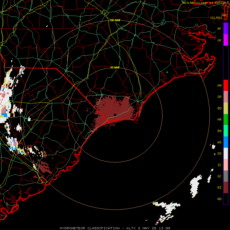Click the UK magenta legend swatch
This screenshot has height=230, width=230.
(x=226, y=40)
